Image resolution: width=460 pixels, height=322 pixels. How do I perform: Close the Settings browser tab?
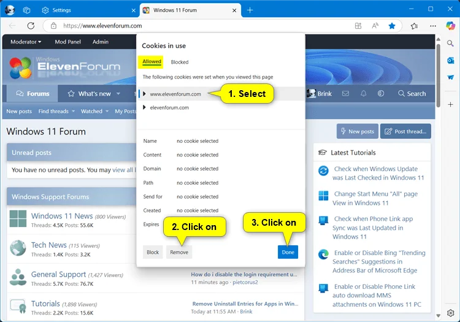(134, 10)
